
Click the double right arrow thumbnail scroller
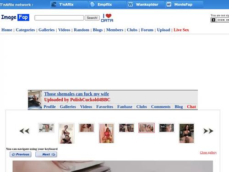pos(208,131)
